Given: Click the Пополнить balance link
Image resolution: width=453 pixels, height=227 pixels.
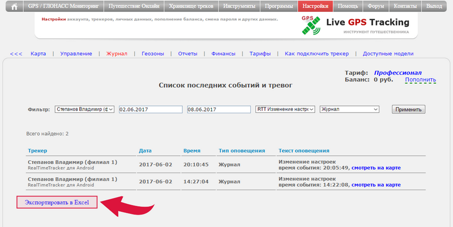Looking at the screenshot, I should pyautogui.click(x=420, y=80).
